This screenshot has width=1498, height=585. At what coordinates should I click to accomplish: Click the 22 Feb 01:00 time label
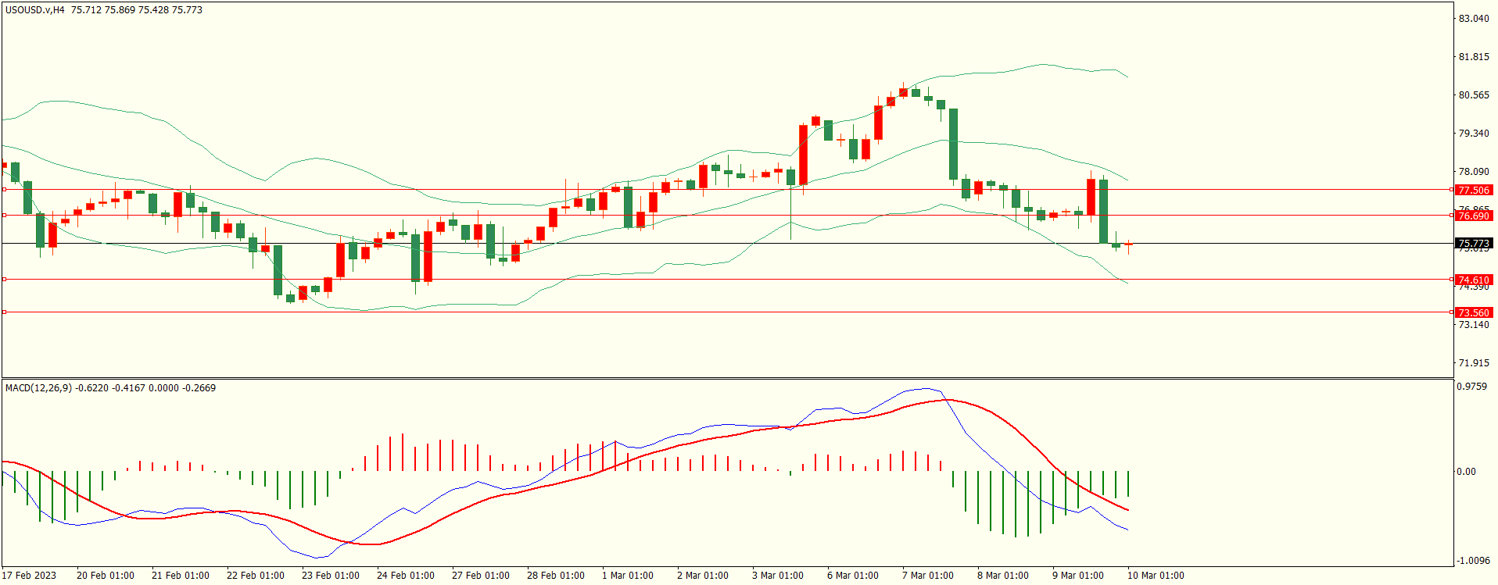tap(256, 576)
